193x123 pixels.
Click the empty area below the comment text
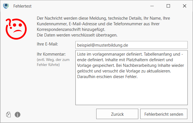[132, 92]
